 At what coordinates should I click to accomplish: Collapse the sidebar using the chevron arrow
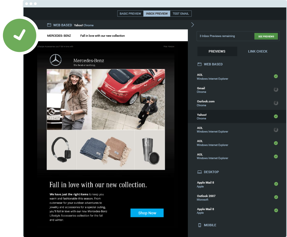pyautogui.click(x=193, y=25)
